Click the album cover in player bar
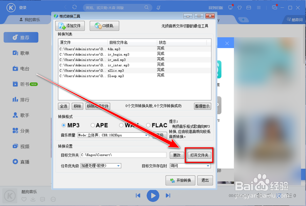The height and width of the screenshot is (206, 306). [10, 196]
